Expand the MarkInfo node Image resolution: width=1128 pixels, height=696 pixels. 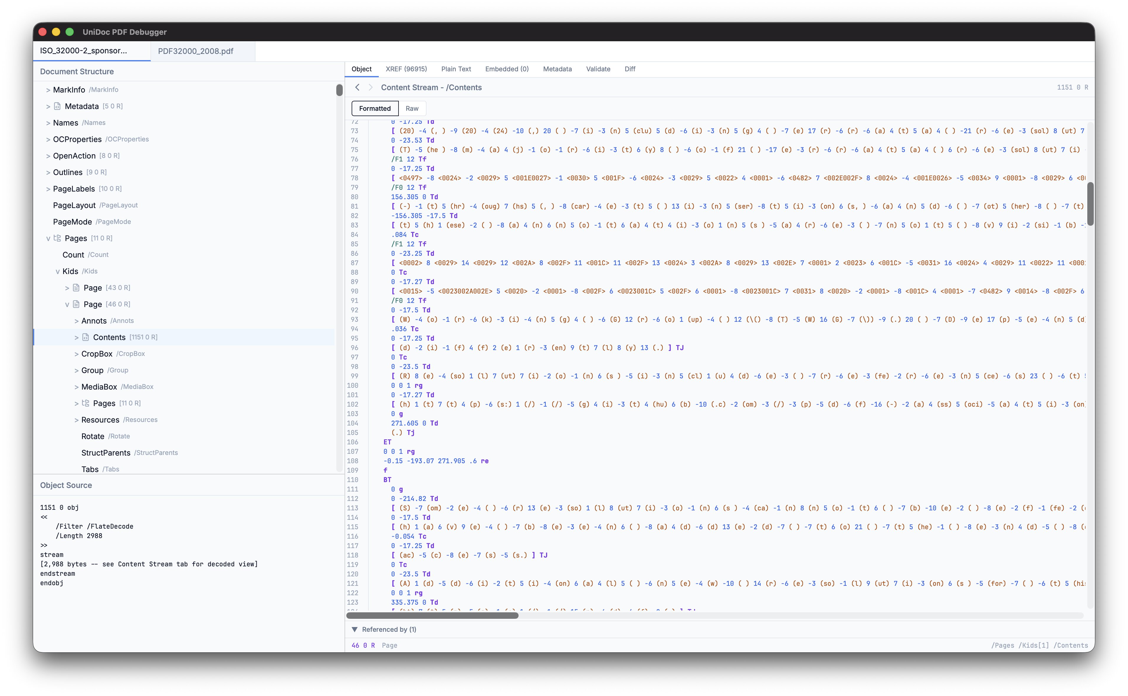[48, 90]
